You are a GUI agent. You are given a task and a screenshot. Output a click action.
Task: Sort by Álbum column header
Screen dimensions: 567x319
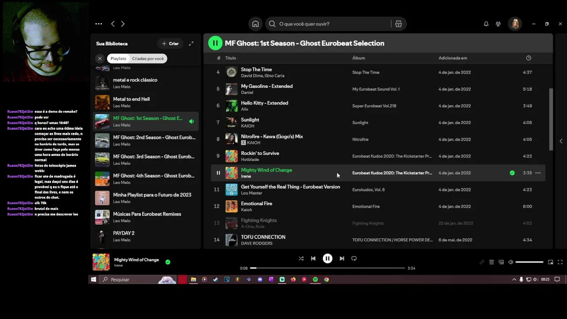click(x=358, y=58)
